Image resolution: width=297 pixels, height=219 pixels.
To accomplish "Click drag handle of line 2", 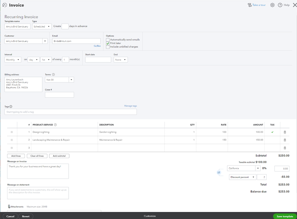I will point(12,140).
